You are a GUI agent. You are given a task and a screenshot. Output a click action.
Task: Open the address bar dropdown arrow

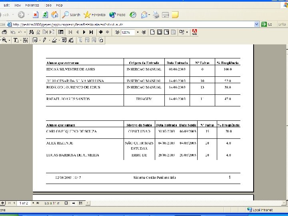pyautogui.click(x=256, y=24)
